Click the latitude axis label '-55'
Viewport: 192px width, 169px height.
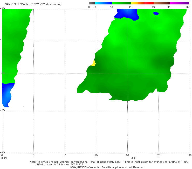click(2, 110)
